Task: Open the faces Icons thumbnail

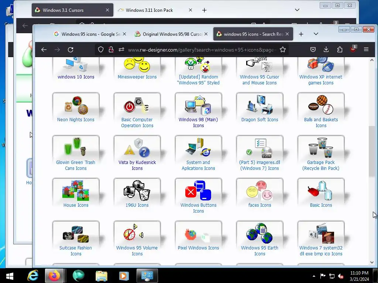Action: point(260,191)
